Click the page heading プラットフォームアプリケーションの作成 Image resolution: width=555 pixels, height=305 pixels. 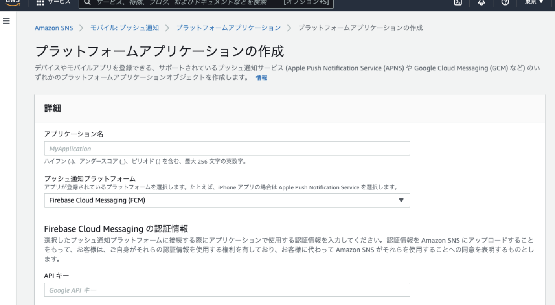click(x=159, y=51)
